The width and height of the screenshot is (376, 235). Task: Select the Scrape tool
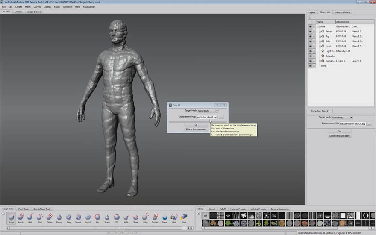pyautogui.click(x=107, y=218)
